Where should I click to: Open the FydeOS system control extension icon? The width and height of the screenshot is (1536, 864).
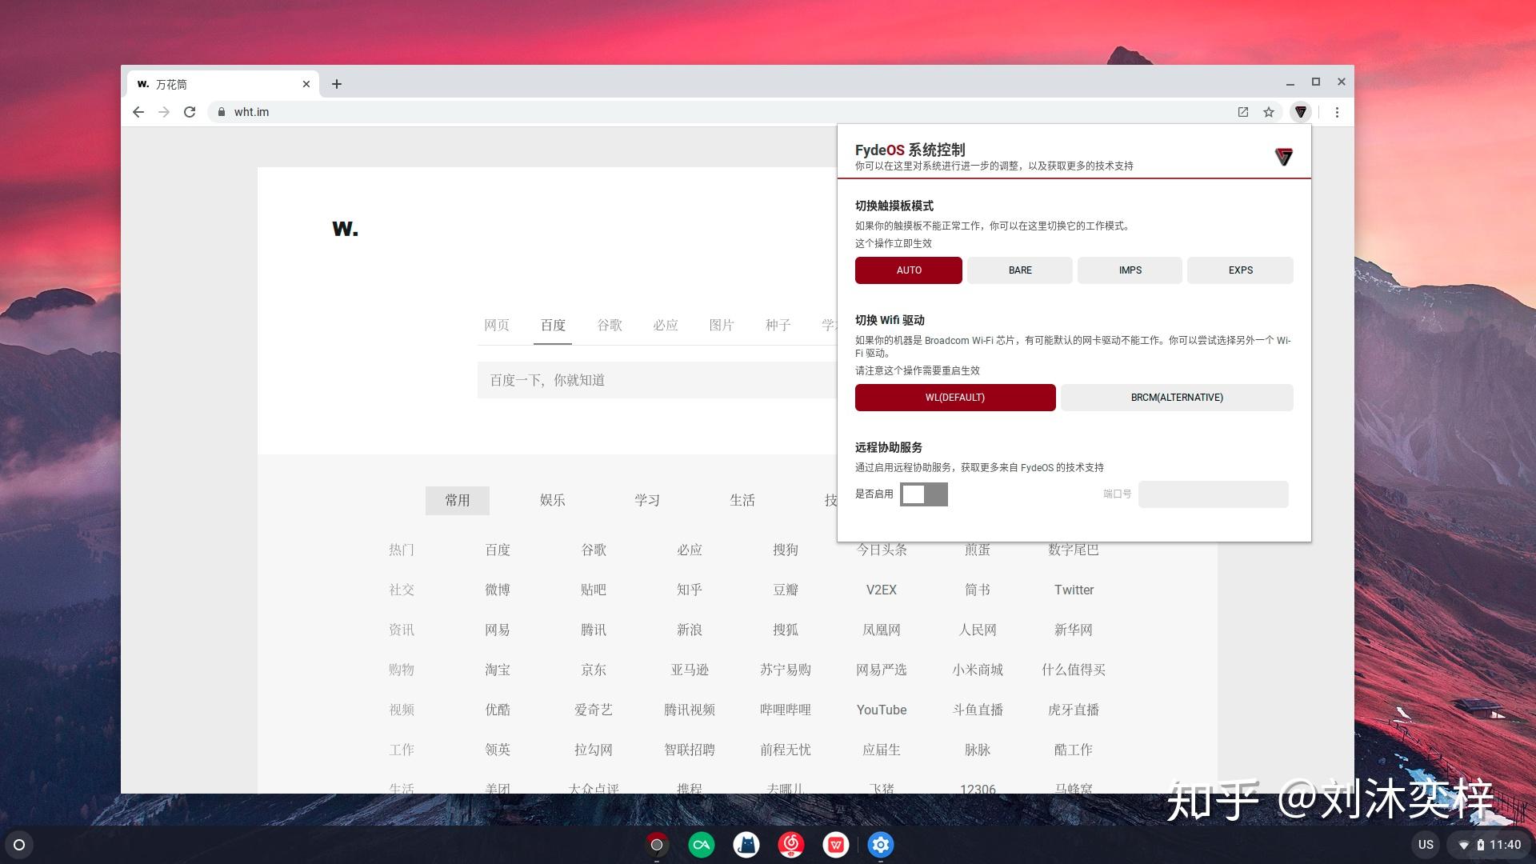1302,112
